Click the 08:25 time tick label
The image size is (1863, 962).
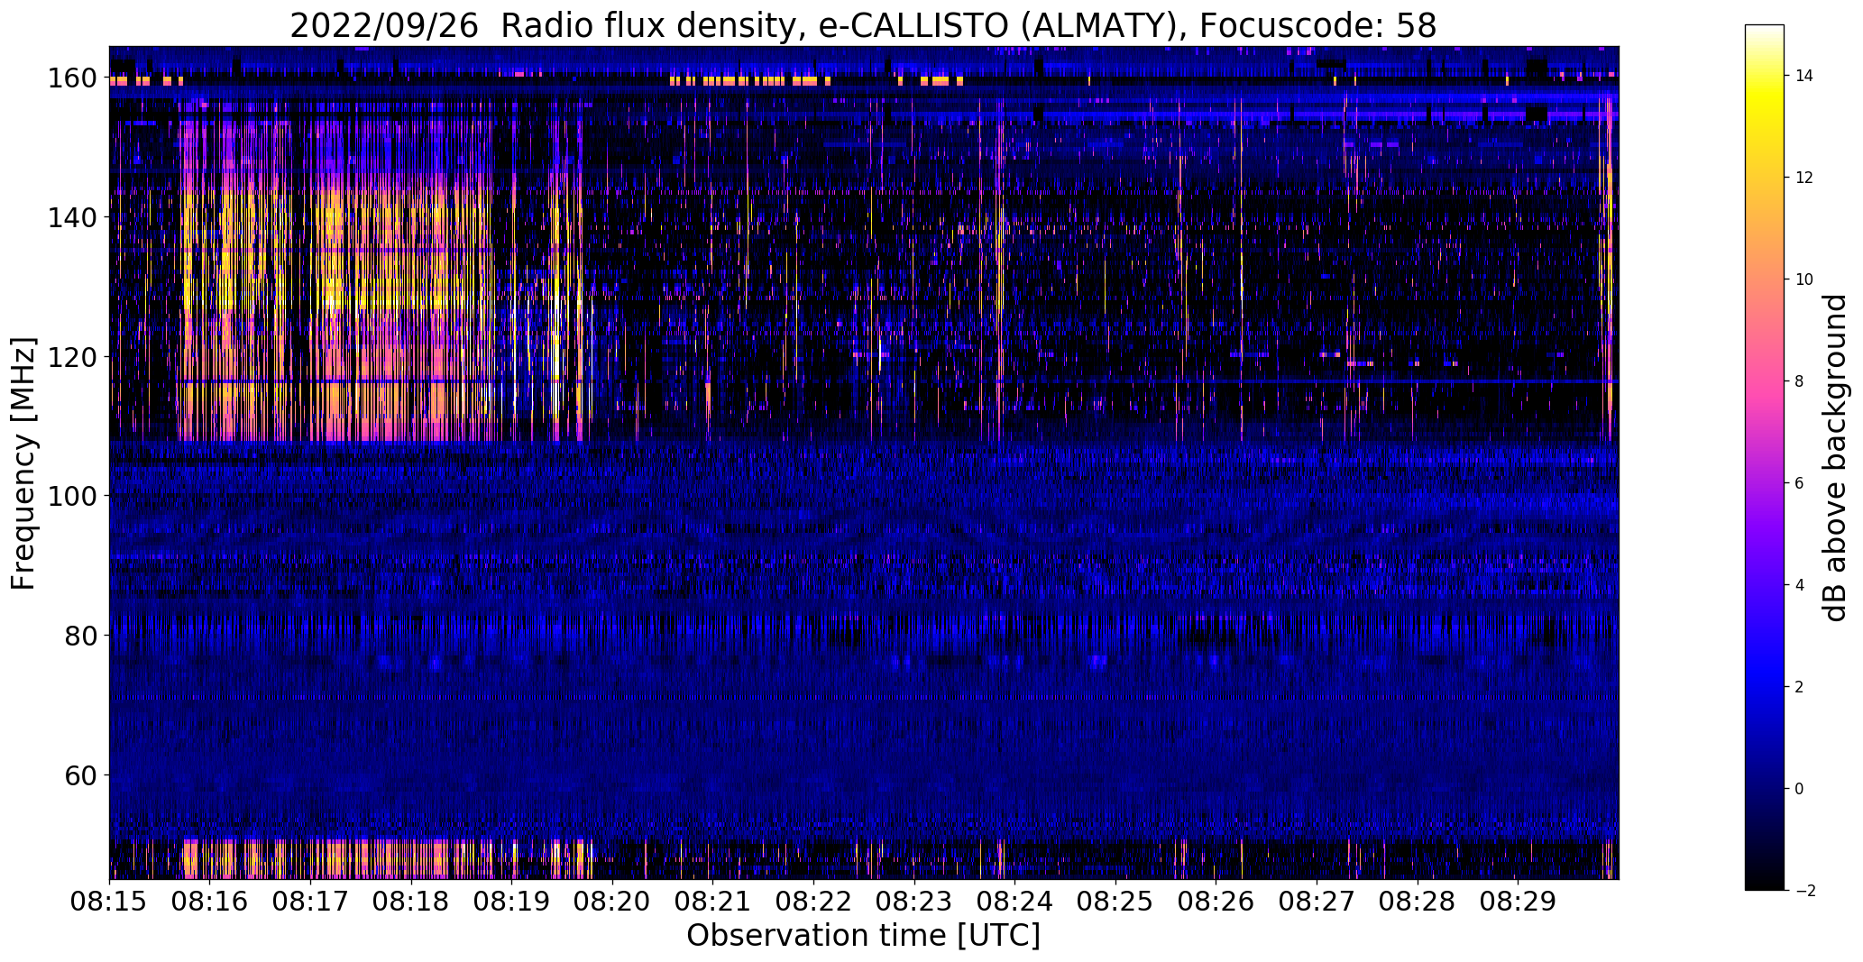click(x=1115, y=901)
